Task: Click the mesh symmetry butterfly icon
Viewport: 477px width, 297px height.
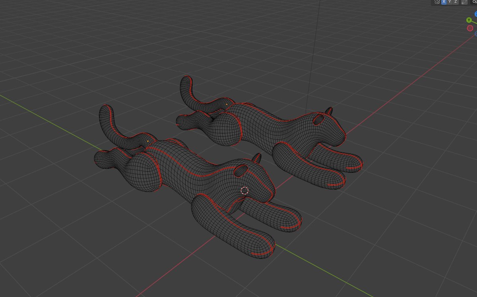Action: coord(437,2)
